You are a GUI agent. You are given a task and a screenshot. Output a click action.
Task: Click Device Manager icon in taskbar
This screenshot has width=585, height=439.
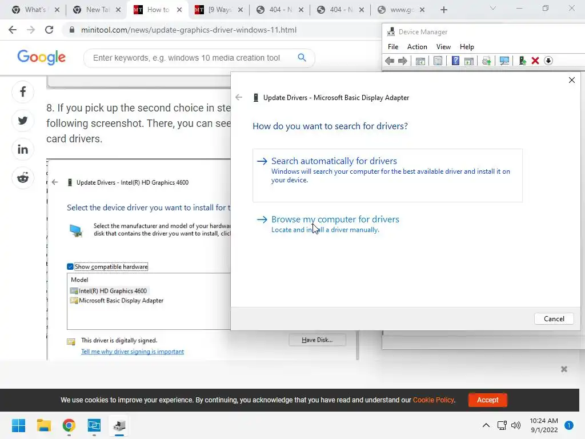119,425
